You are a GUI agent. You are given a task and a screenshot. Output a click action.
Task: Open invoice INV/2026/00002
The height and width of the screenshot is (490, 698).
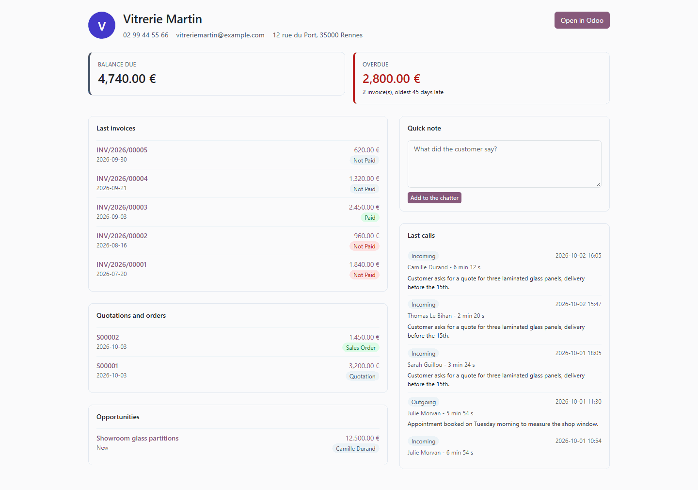[122, 236]
